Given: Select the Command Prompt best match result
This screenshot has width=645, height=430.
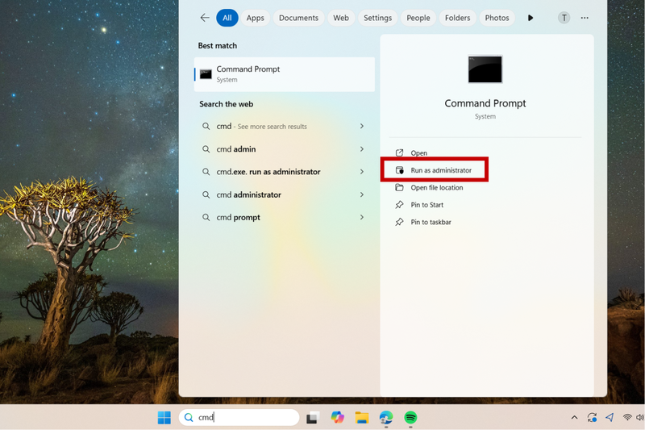Looking at the screenshot, I should [285, 74].
